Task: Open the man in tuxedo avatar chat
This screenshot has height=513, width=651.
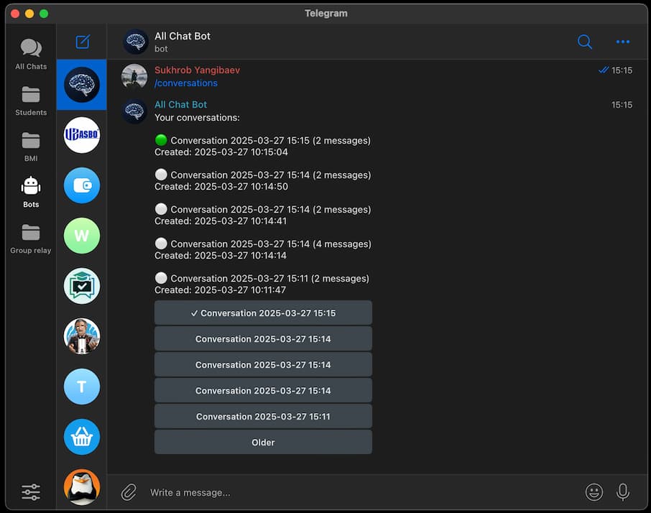Action: coord(81,336)
